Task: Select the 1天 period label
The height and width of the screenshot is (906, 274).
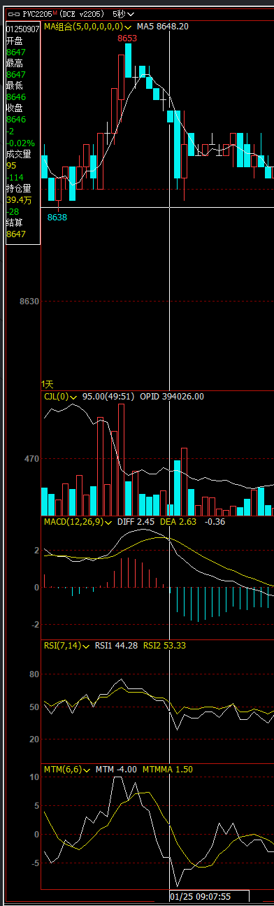Action: 48,384
